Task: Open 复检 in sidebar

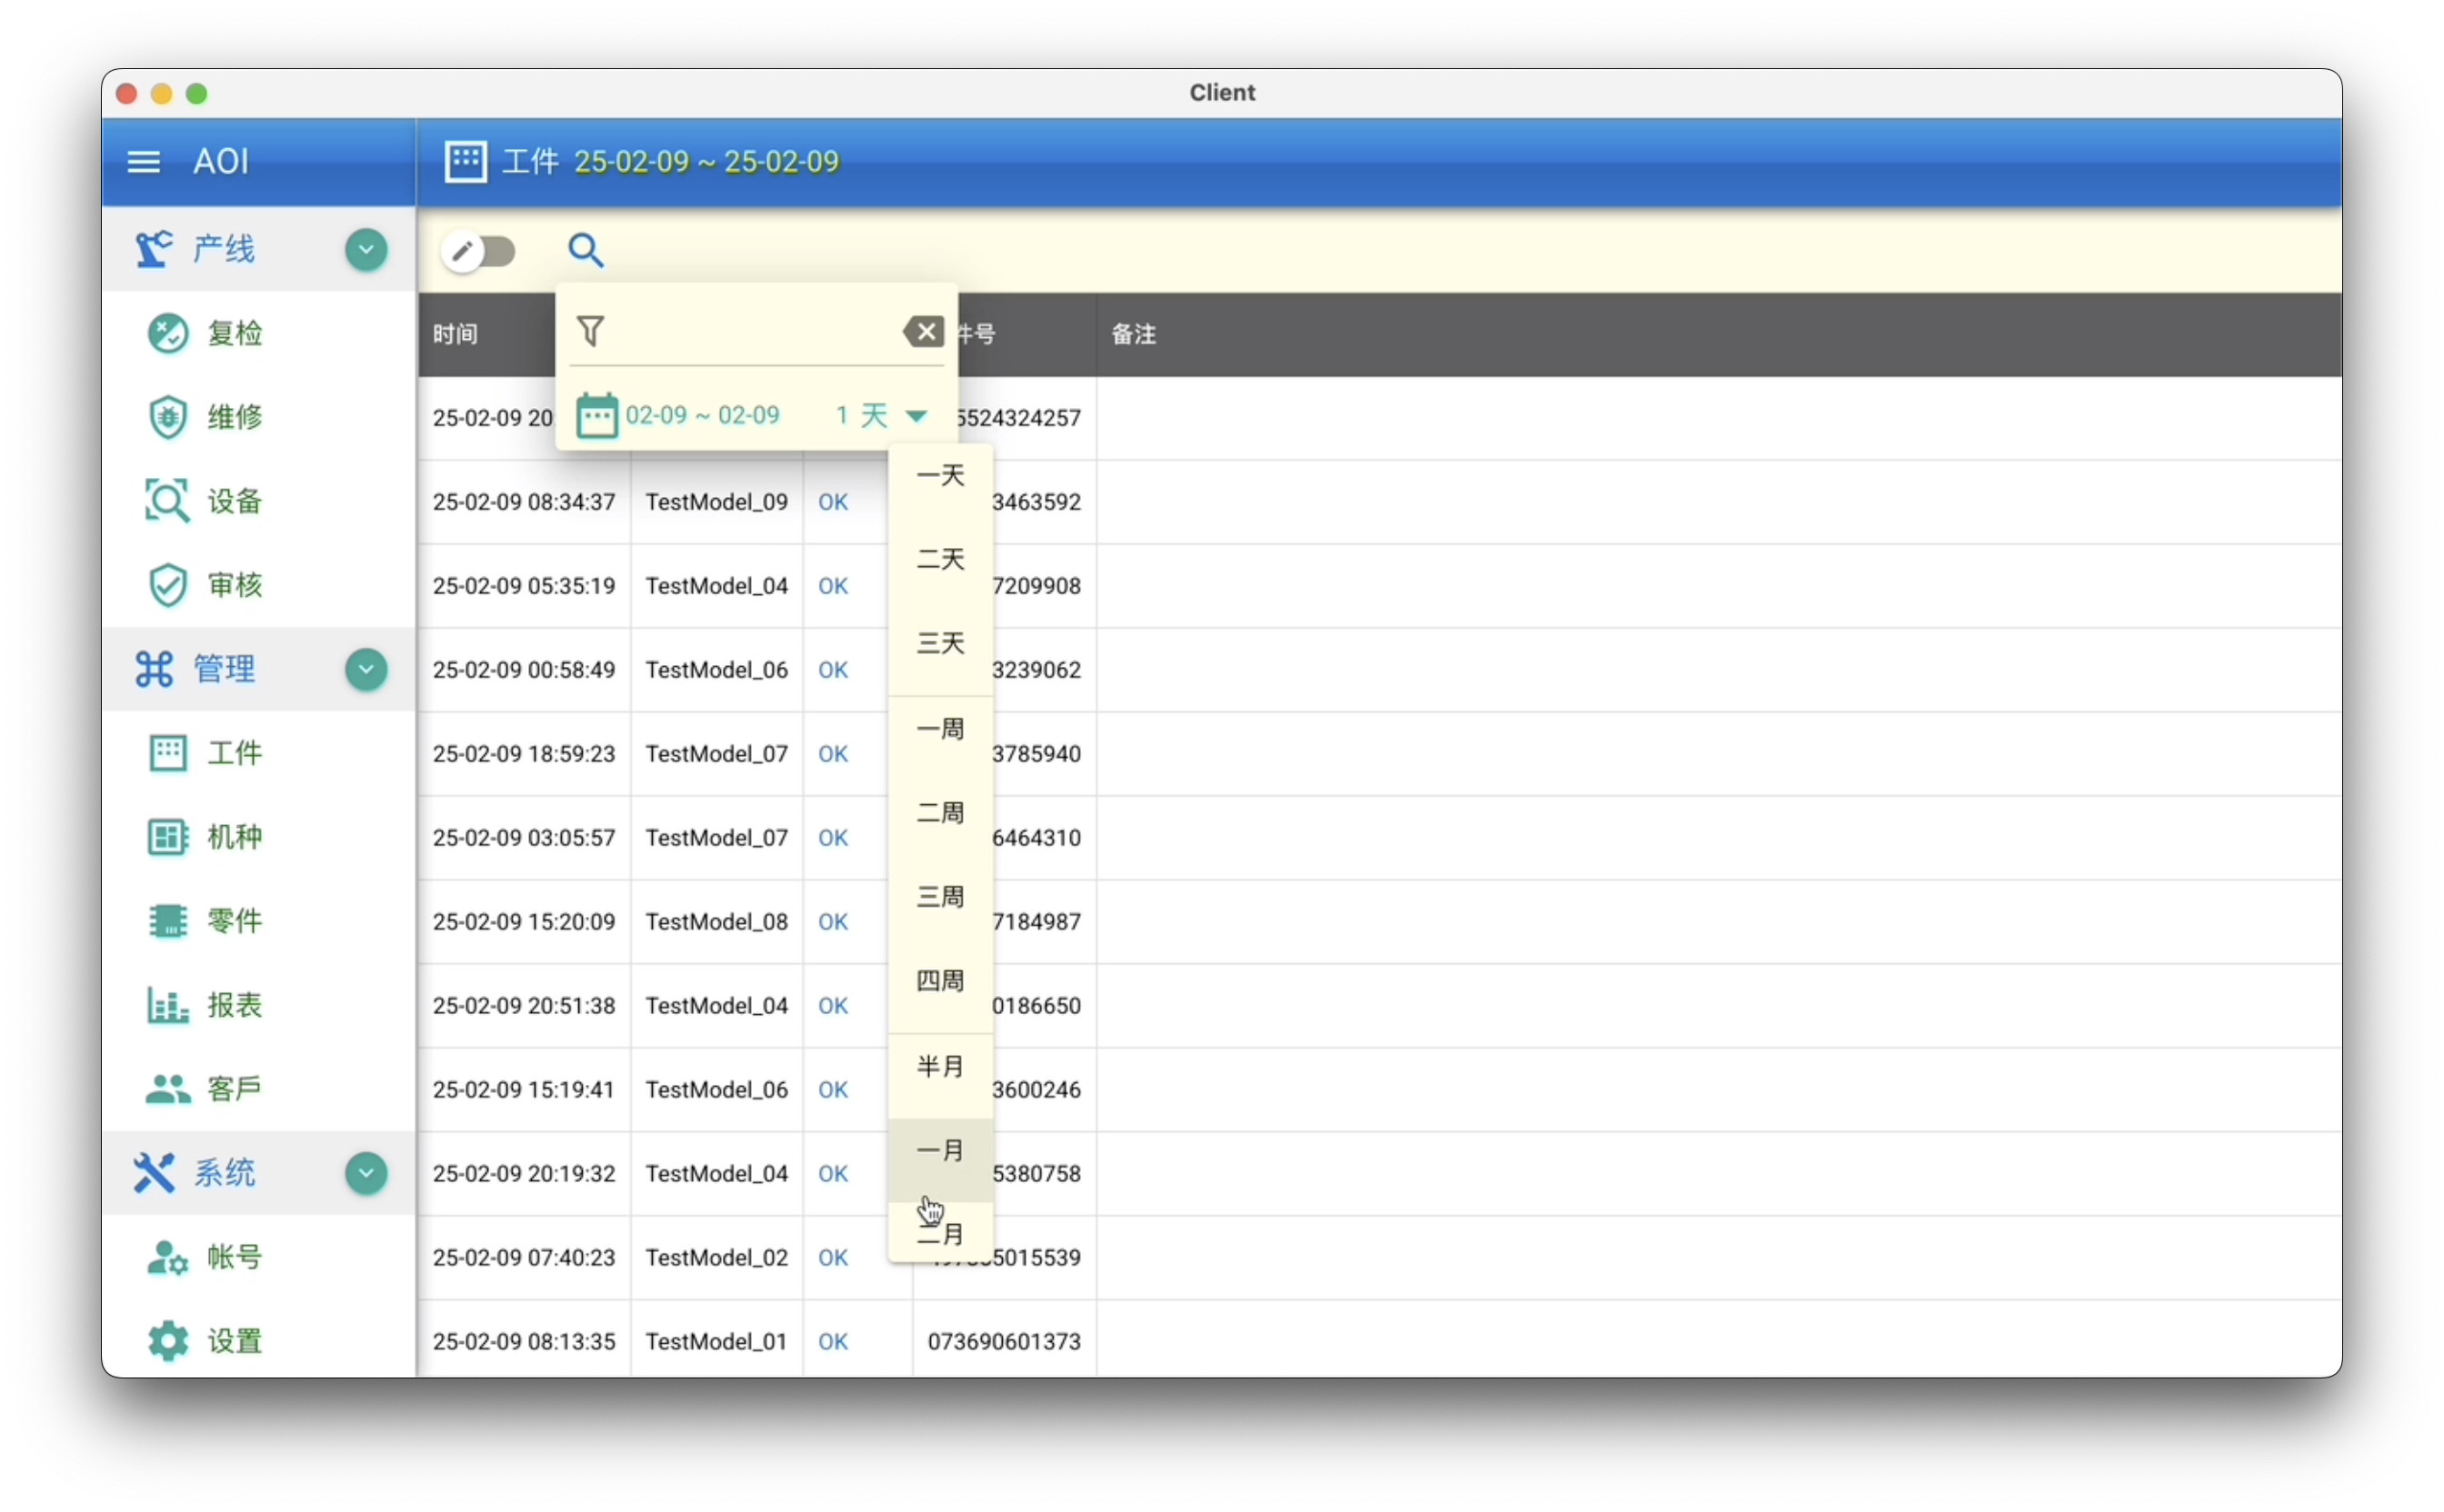Action: tap(234, 333)
